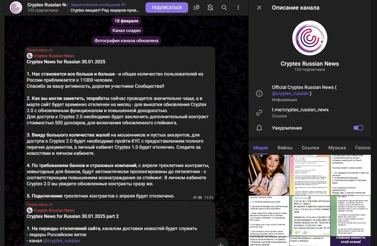The height and width of the screenshot is (246, 377).
Task: Close the Описание канала panel
Action: point(259,8)
